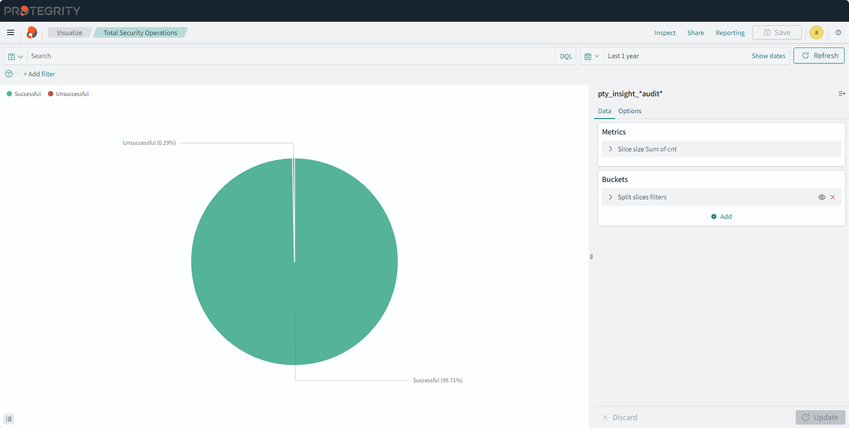Expand Slice size Sum of cnt metric
The width and height of the screenshot is (849, 428).
tap(611, 149)
